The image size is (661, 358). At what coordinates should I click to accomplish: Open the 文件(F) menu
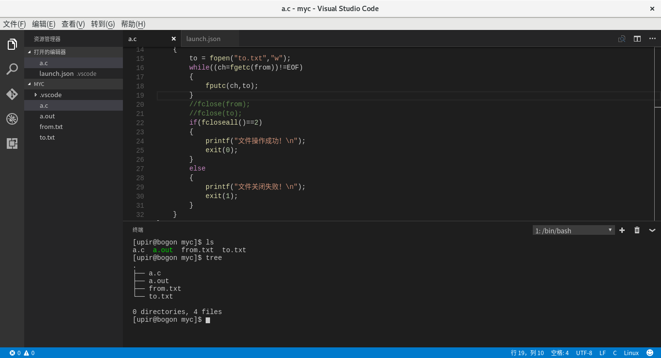click(x=15, y=24)
